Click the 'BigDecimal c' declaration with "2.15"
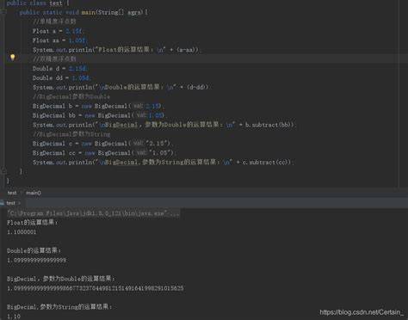The height and width of the screenshot is (320, 408). point(102,144)
